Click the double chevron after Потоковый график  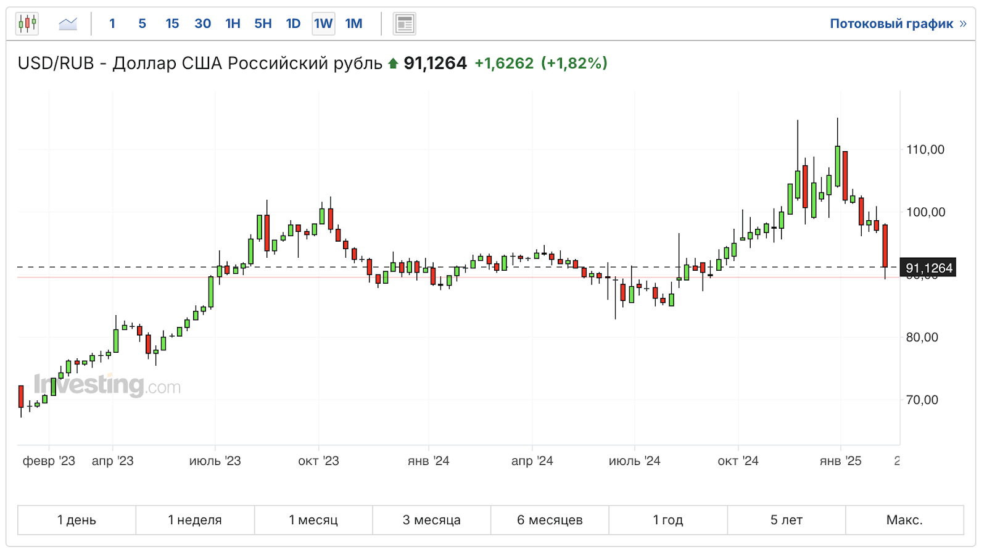963,24
